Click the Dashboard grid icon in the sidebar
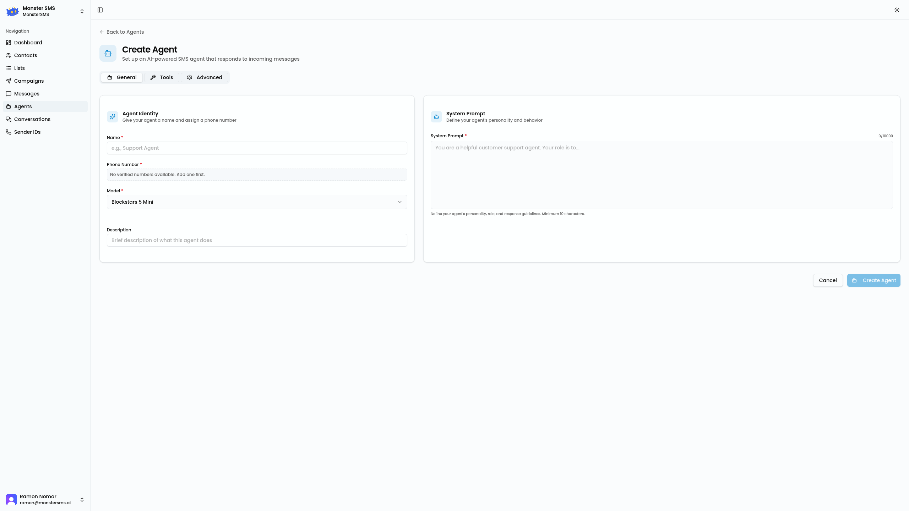 click(x=9, y=43)
